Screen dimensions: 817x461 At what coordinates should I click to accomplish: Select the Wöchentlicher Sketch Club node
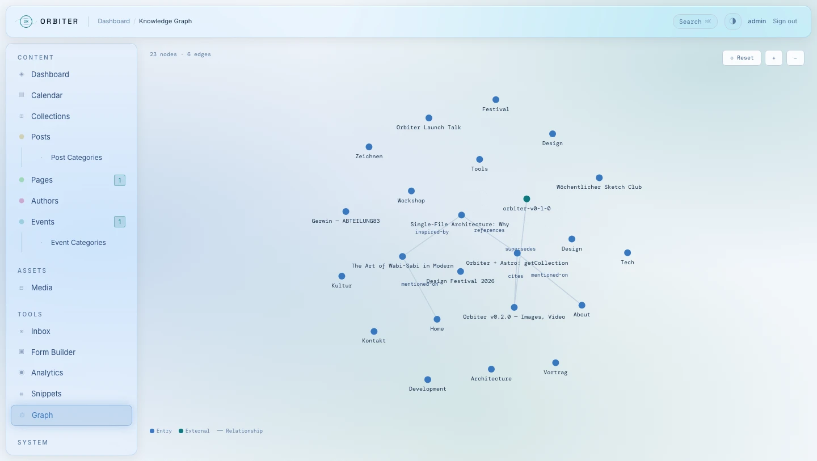(599, 177)
